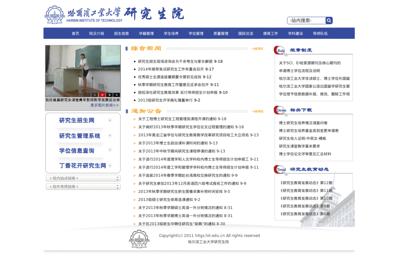Viewport: 402px width, 254px height.
Task: Open rule 申请博士学位流程及说明
Action: (300, 71)
